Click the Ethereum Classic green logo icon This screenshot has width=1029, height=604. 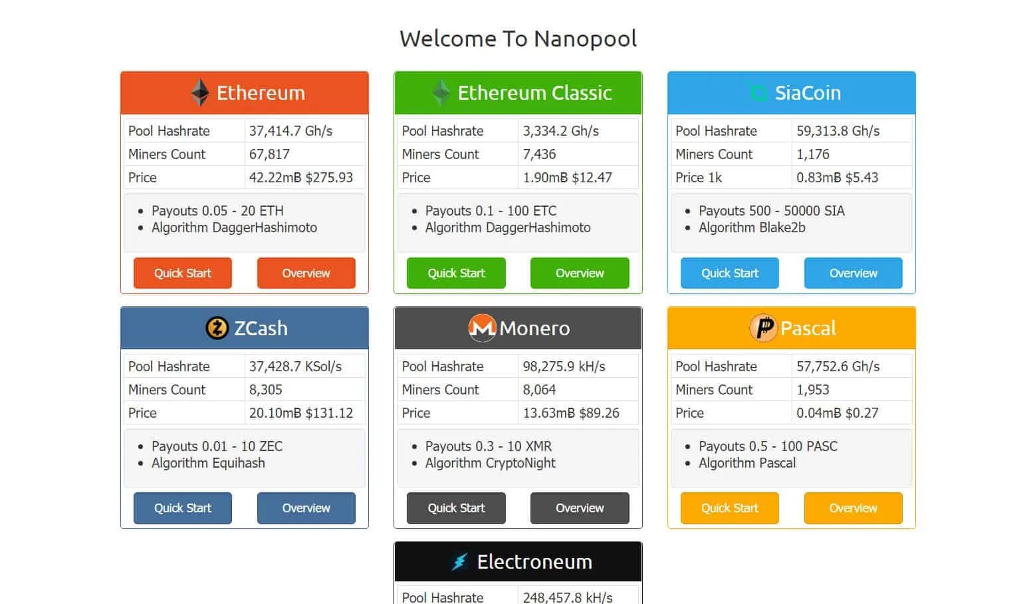[x=441, y=92]
